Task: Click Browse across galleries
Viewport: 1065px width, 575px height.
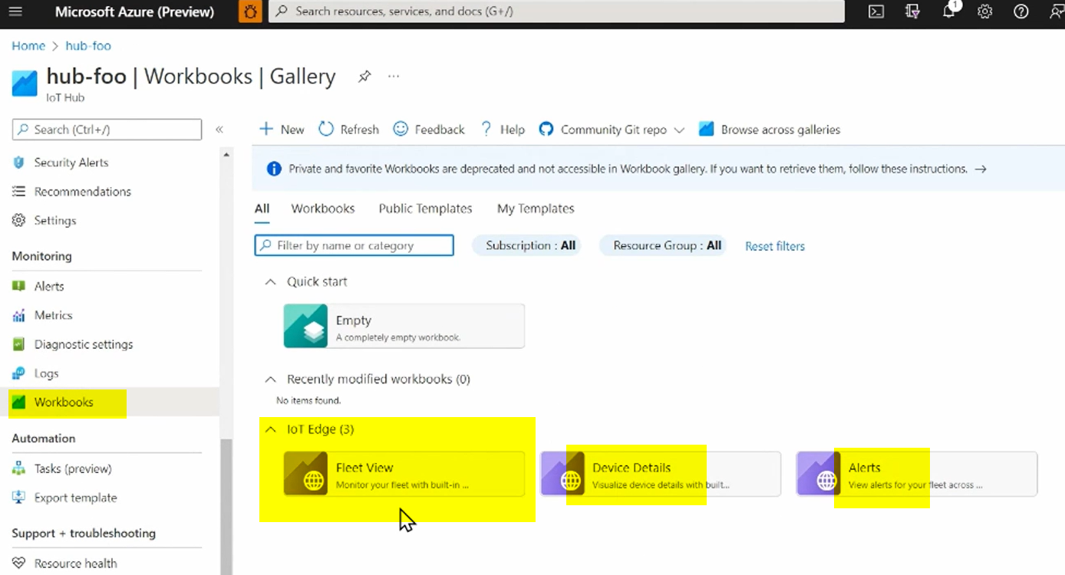Action: pyautogui.click(x=770, y=130)
